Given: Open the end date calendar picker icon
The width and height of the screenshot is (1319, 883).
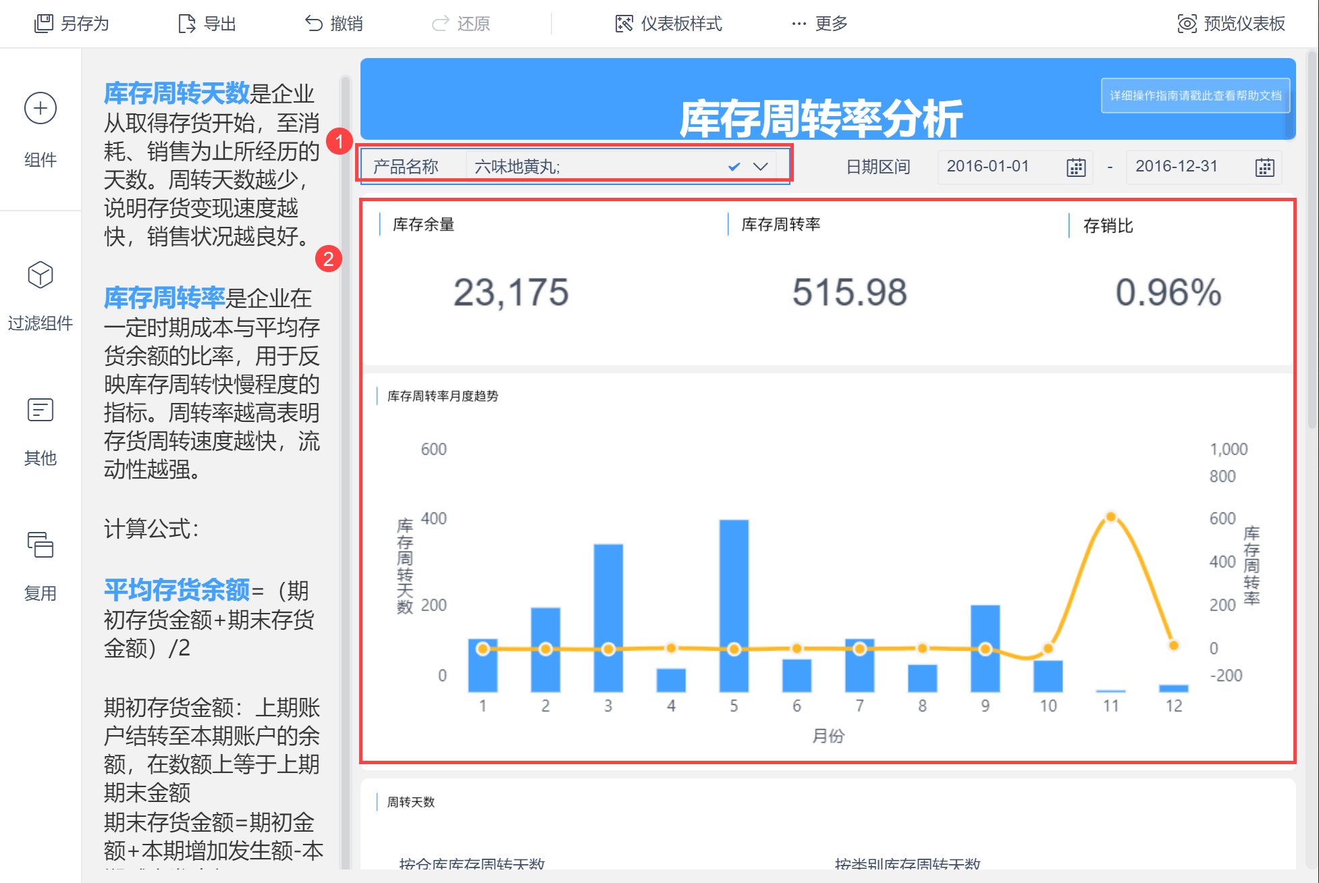Looking at the screenshot, I should tap(1264, 167).
